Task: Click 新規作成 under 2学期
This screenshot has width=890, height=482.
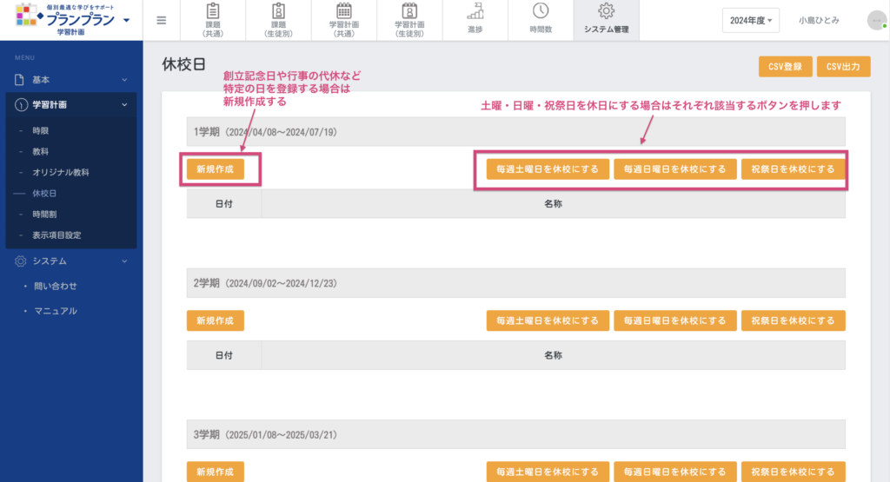Action: click(216, 320)
